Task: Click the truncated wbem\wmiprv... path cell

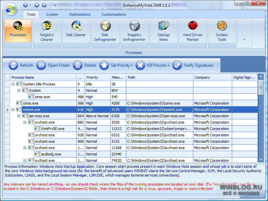Action: click(x=160, y=129)
